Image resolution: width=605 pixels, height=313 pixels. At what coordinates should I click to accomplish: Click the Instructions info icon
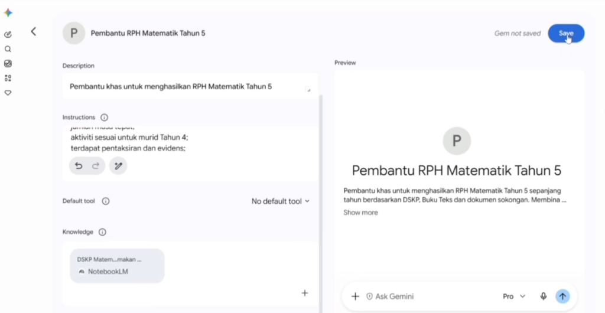[104, 117]
